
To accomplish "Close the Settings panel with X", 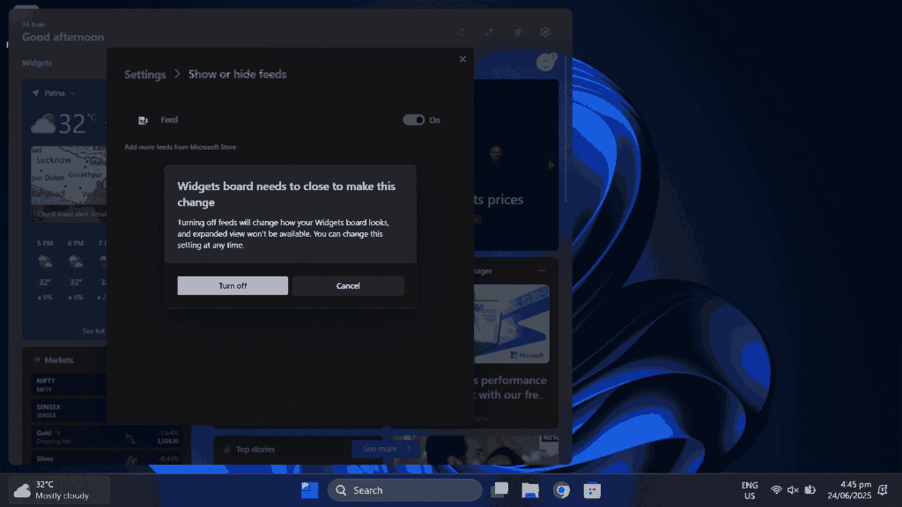I will click(462, 59).
